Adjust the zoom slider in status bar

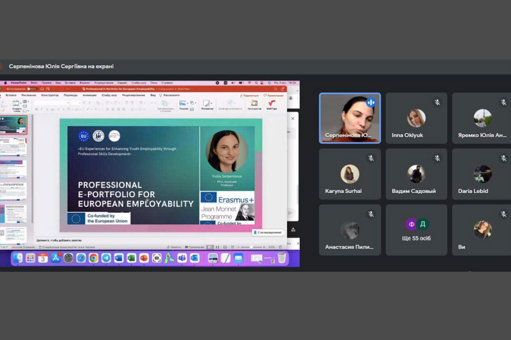point(252,247)
